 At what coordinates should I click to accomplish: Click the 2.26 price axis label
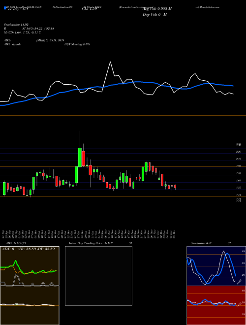point(239,152)
